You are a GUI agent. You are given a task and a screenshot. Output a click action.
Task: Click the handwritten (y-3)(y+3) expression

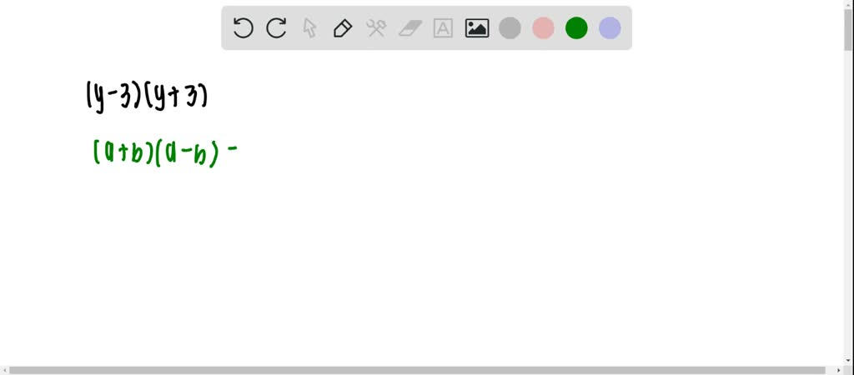click(147, 97)
